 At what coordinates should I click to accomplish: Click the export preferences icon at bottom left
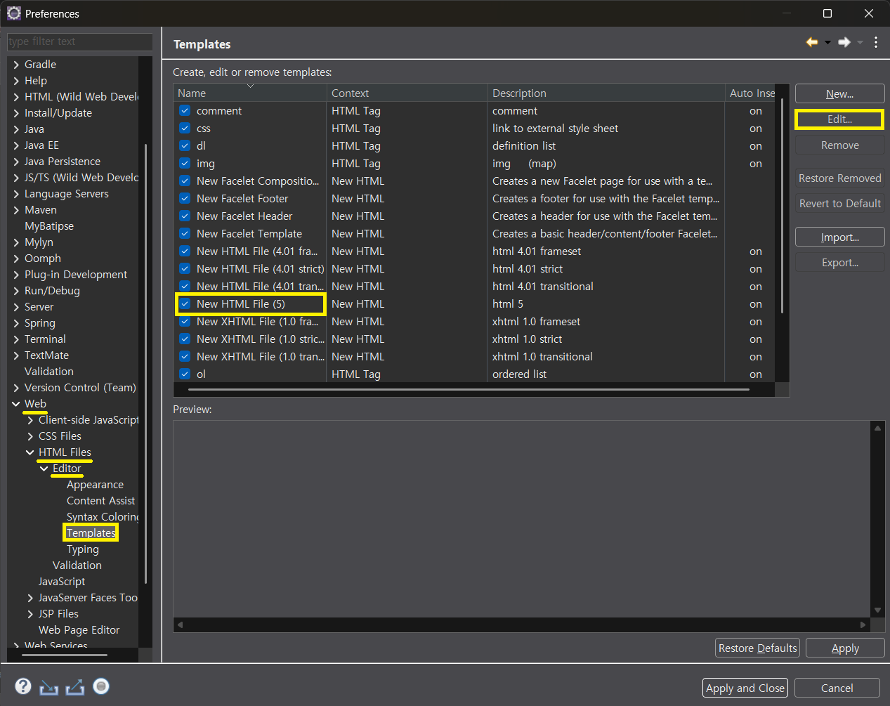point(75,687)
